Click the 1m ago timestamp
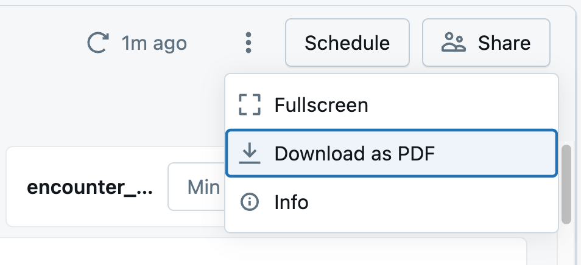Screen dimensions: 581x265 (154, 43)
